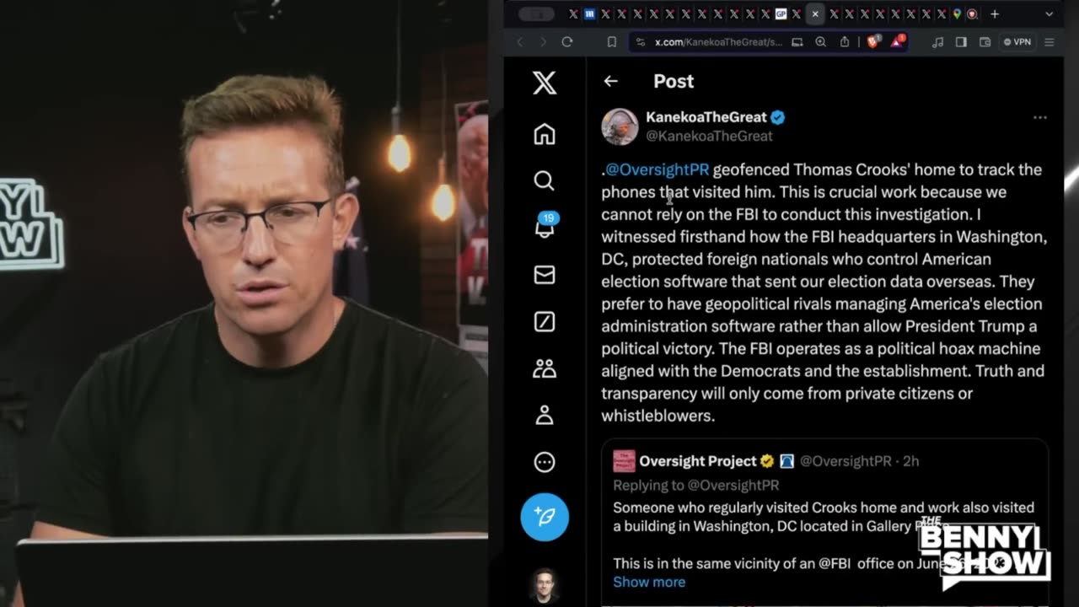
Task: Click the KanekoaTheGreat display name
Action: click(706, 117)
